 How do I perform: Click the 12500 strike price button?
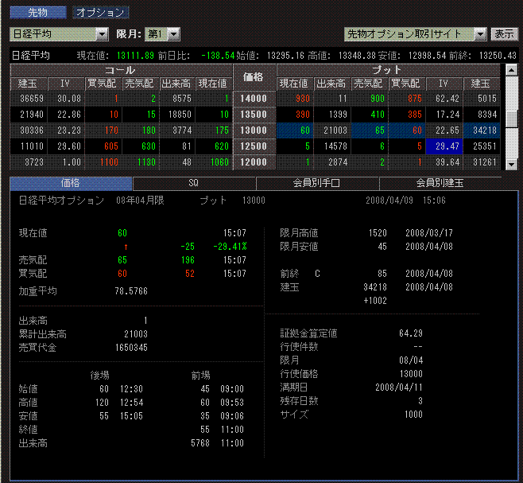[254, 146]
